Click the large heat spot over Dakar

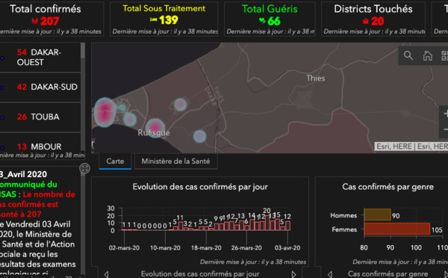click(x=105, y=112)
